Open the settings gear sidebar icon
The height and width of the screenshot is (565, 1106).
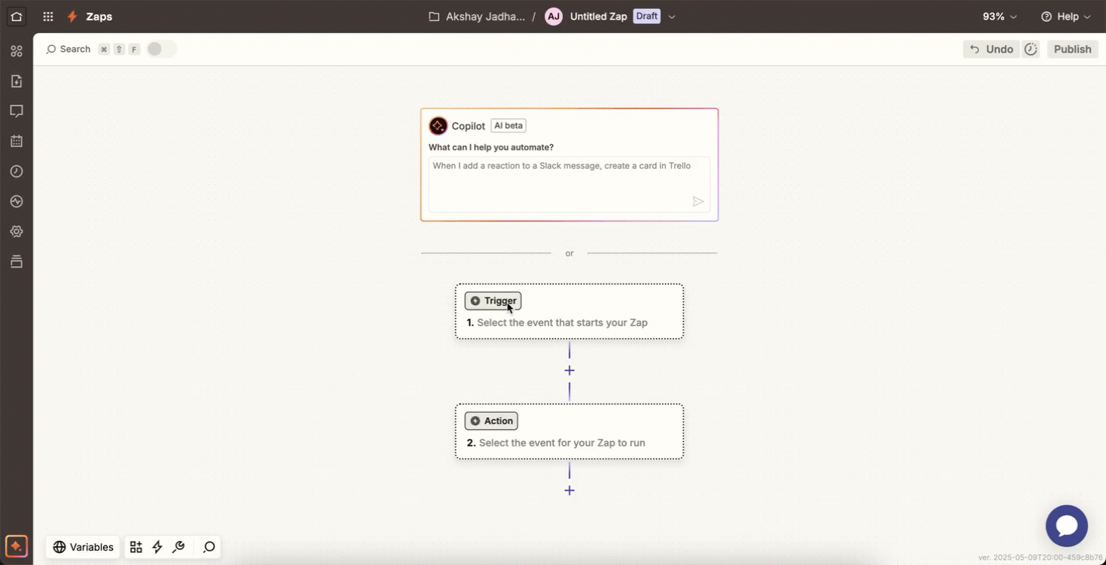17,231
